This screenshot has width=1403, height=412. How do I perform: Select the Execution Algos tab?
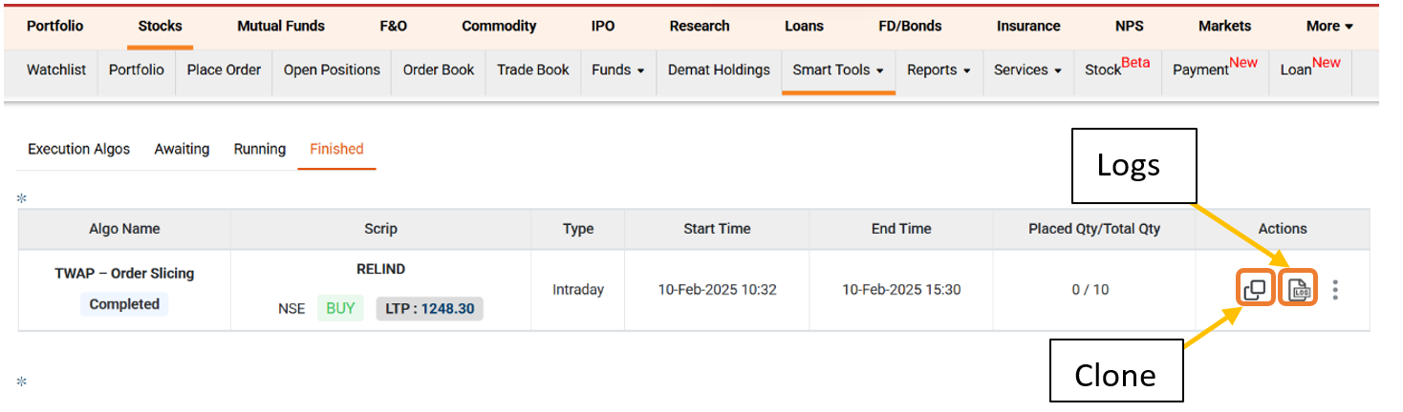click(x=78, y=149)
